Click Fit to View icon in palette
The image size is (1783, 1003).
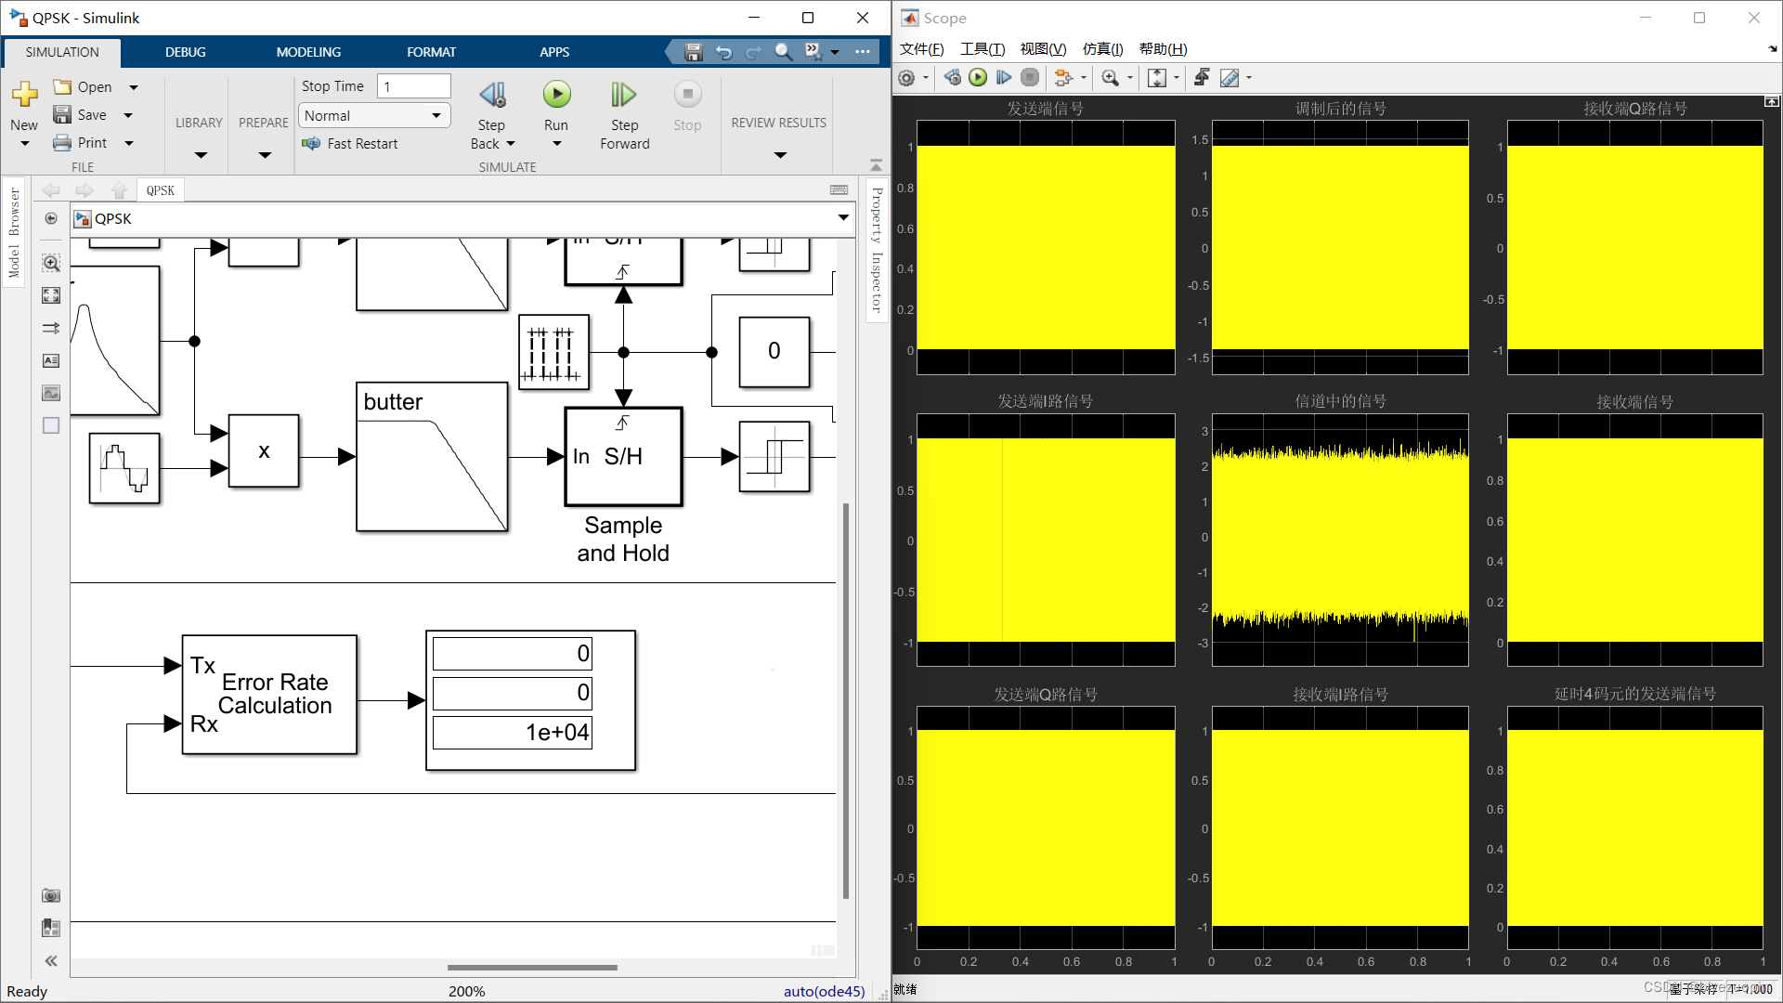coord(51,295)
